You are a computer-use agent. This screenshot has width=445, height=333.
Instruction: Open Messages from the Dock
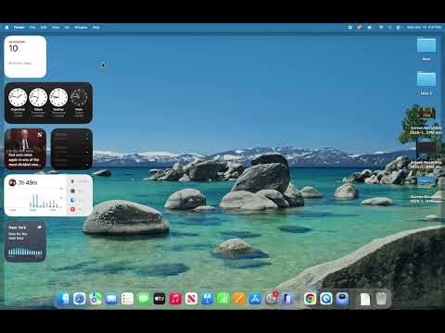pos(144,299)
